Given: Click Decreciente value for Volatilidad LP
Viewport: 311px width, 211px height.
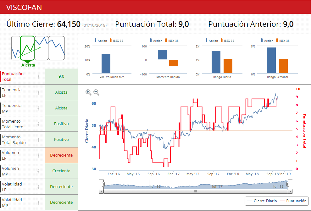Looking at the screenshot, I should [61, 186].
